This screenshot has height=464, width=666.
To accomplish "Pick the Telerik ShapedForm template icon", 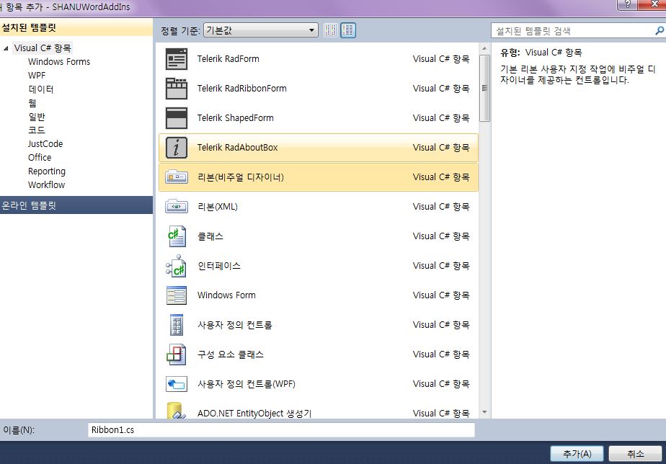I will (x=177, y=118).
